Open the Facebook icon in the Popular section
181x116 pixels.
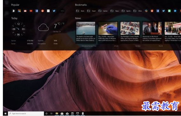[37, 11]
